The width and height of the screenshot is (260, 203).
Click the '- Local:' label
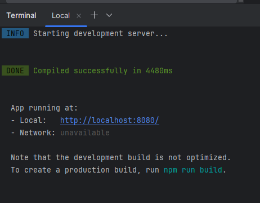coord(29,120)
